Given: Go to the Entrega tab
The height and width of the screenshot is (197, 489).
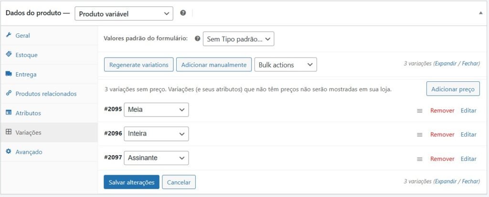Looking at the screenshot, I should tap(26, 74).
